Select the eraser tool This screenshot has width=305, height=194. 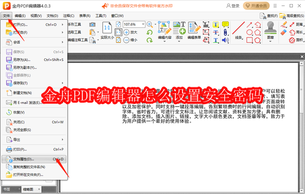284,33
